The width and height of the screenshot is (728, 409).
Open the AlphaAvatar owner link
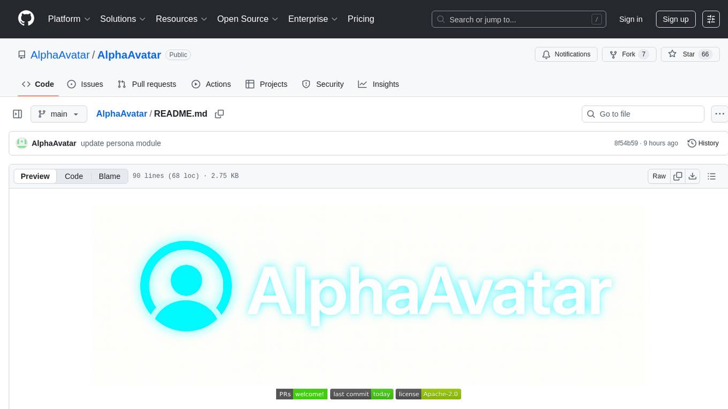pos(60,55)
